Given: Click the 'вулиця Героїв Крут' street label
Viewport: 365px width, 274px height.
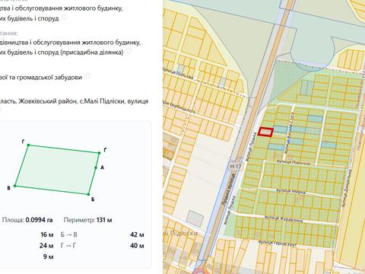Looking at the screenshot, I should (x=278, y=243).
